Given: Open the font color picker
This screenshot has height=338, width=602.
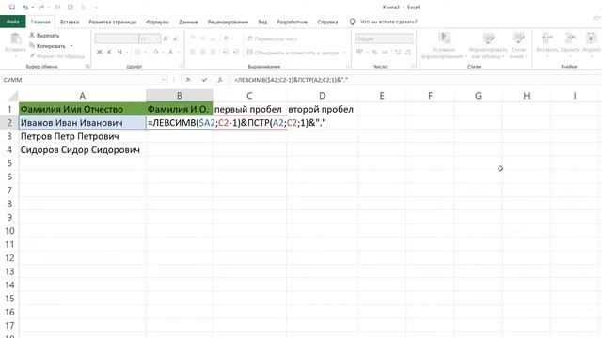Looking at the screenshot, I should (x=171, y=52).
